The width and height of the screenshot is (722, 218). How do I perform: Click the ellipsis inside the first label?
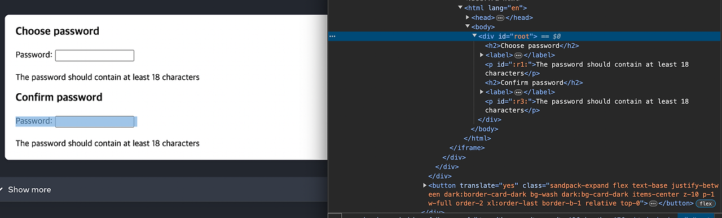click(518, 55)
